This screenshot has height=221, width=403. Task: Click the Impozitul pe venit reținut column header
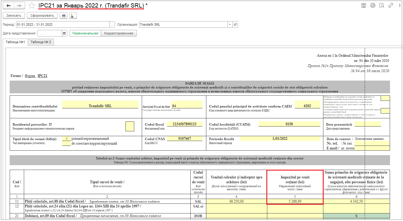click(x=295, y=182)
